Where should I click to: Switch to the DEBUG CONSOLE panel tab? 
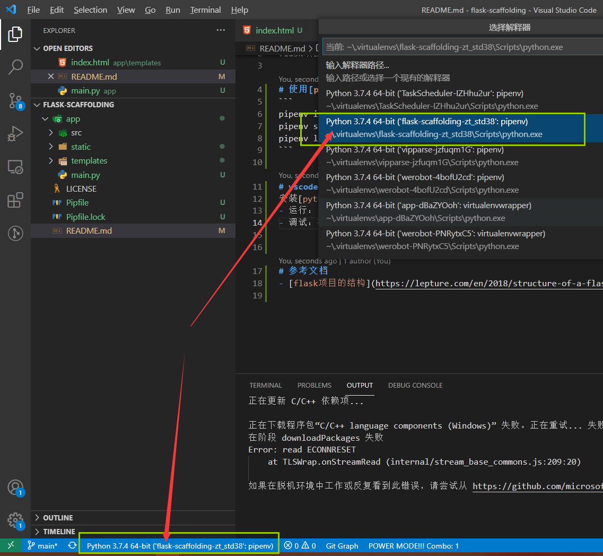(x=415, y=385)
